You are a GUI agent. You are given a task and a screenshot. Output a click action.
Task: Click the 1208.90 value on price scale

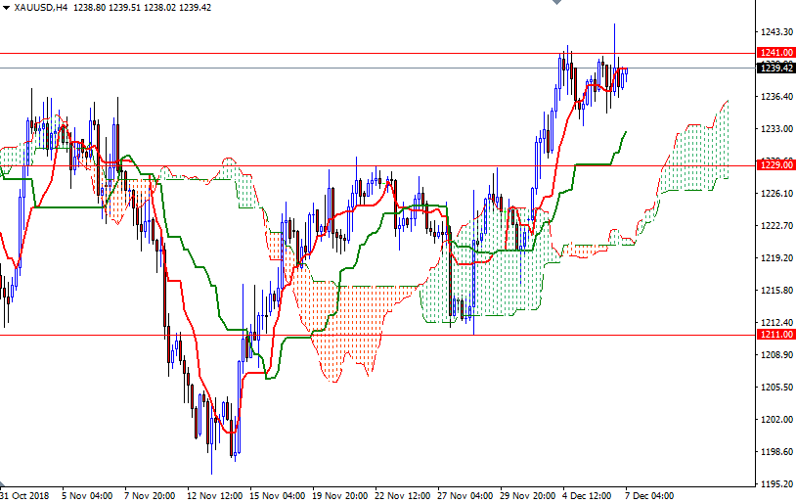click(774, 354)
